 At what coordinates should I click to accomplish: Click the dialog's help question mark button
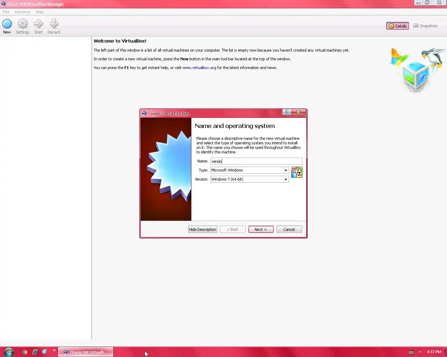(287, 112)
